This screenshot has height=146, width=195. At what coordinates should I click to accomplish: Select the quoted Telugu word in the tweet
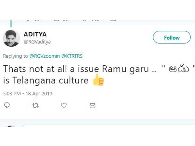point(179,69)
